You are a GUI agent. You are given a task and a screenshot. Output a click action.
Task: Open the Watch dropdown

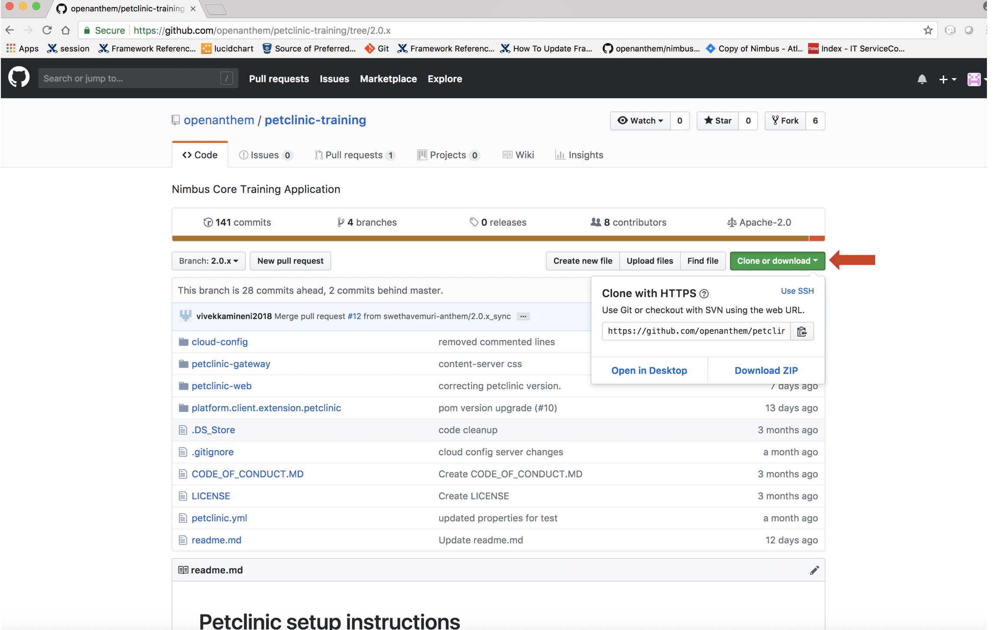(x=640, y=121)
